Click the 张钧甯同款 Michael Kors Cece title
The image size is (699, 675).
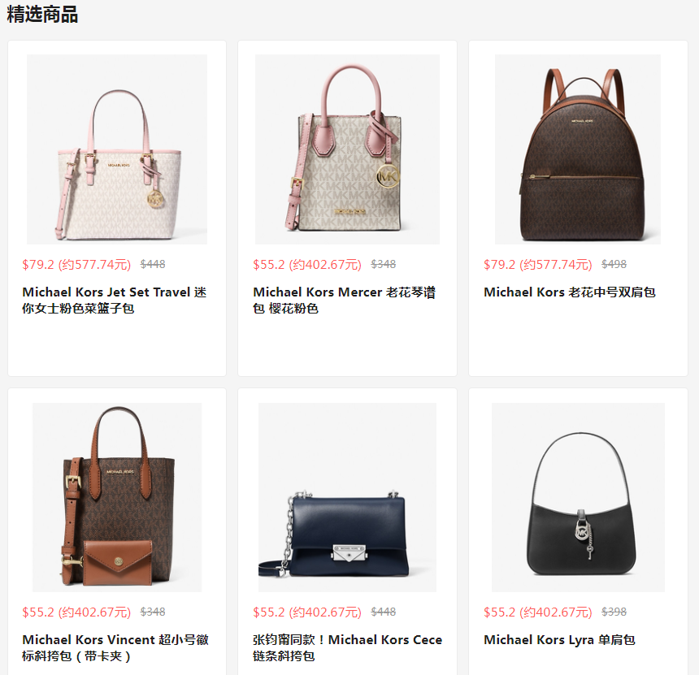[x=347, y=647]
